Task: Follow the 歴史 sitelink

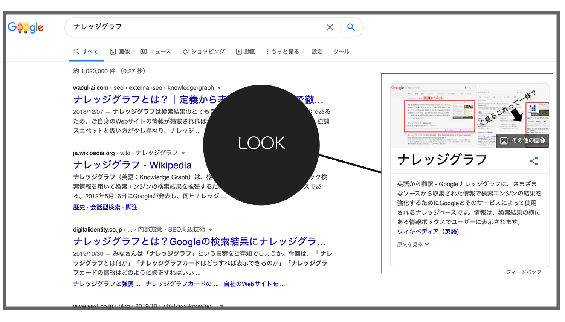Action: pyautogui.click(x=79, y=208)
